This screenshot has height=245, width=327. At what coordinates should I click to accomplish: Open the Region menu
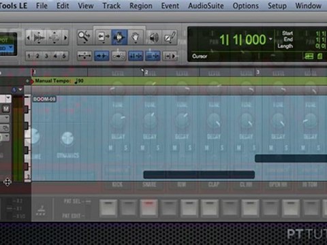pyautogui.click(x=141, y=5)
